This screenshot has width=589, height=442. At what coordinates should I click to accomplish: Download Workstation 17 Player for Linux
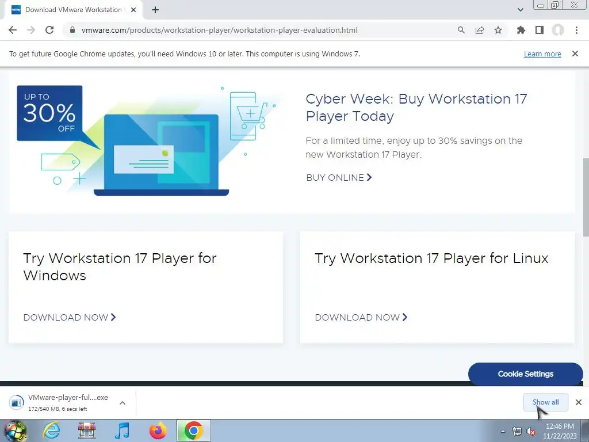(361, 317)
